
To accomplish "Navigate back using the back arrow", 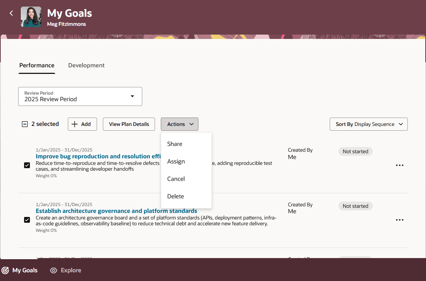I will (x=11, y=13).
